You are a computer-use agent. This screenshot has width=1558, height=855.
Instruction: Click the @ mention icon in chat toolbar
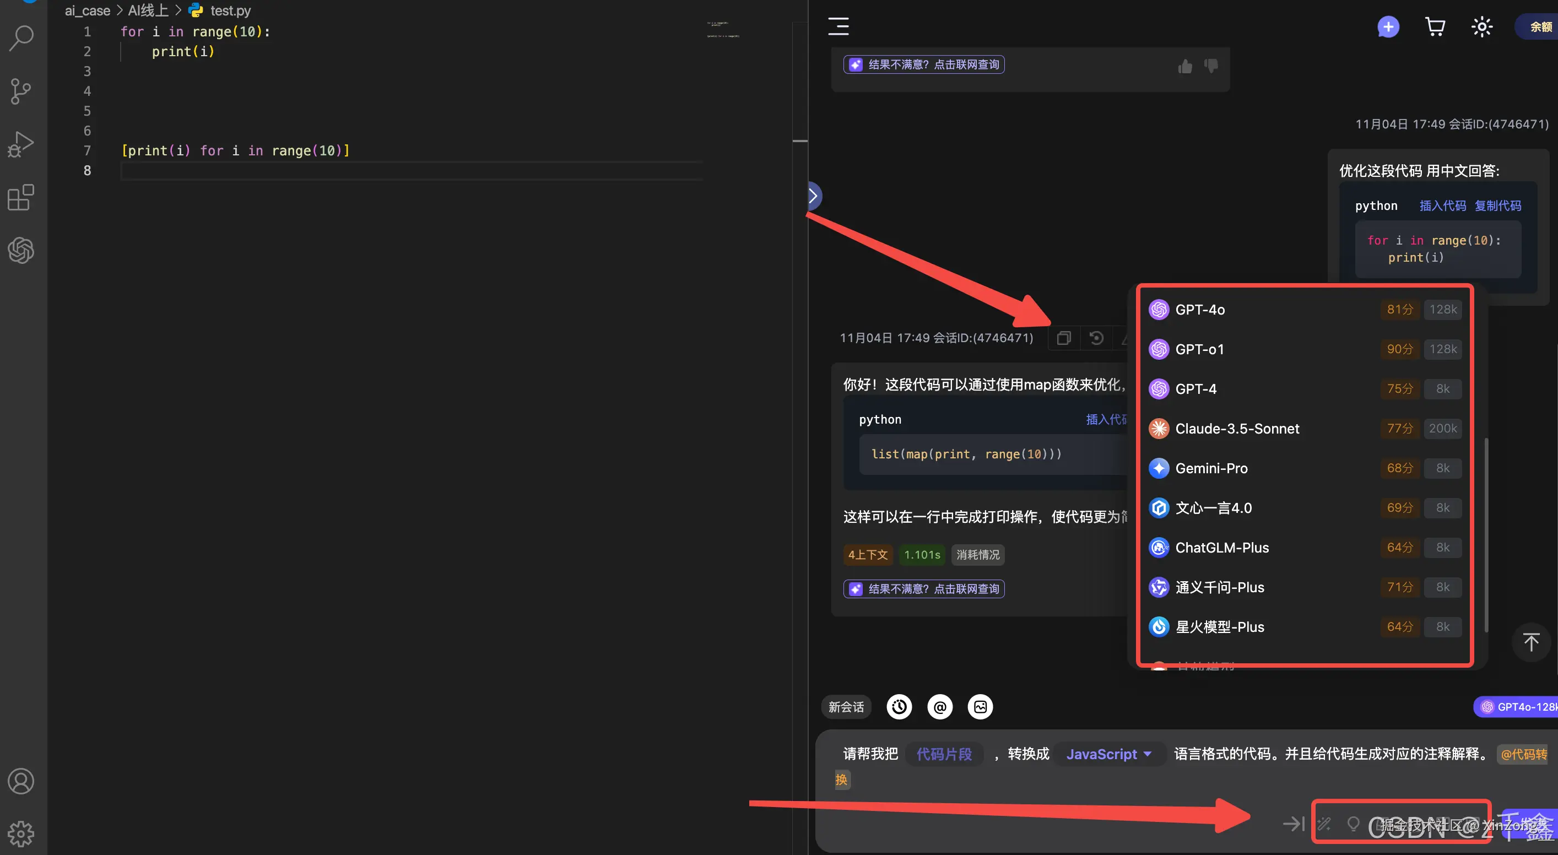pos(939,706)
